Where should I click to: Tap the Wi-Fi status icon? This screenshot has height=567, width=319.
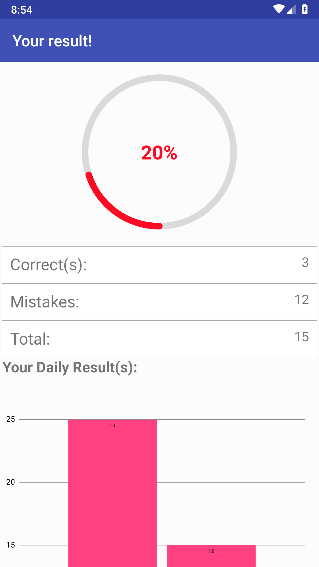[279, 9]
